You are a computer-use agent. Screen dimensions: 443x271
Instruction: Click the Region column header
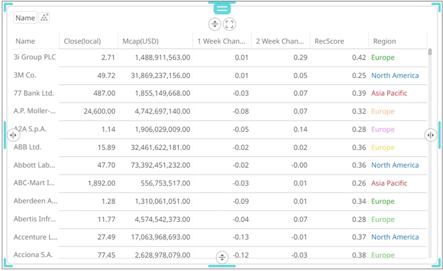click(x=384, y=41)
